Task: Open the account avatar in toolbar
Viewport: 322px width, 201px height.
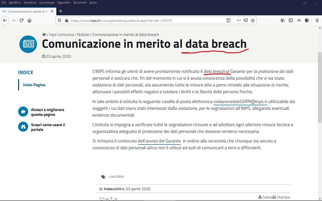Action: (307, 21)
